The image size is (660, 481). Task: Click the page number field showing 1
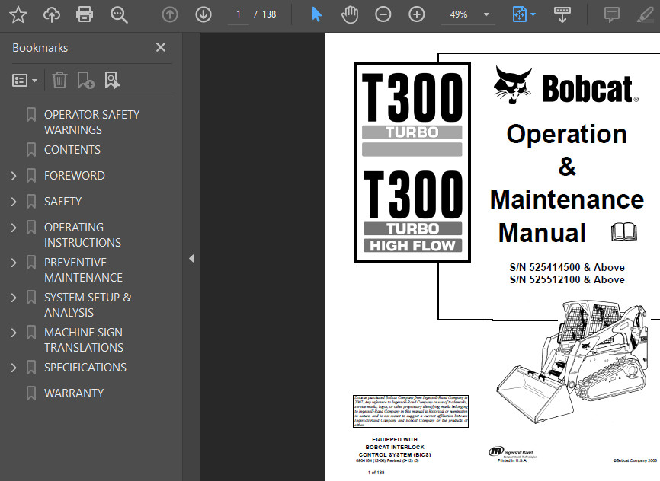pyautogui.click(x=239, y=14)
